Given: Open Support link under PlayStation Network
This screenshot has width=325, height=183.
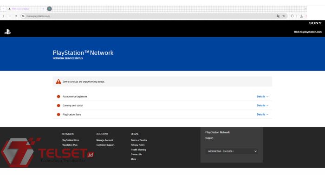Looking at the screenshot, I should [209, 138].
